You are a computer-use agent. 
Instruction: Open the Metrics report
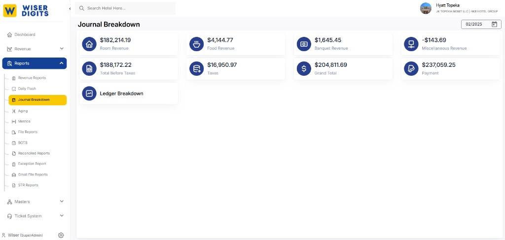24,121
